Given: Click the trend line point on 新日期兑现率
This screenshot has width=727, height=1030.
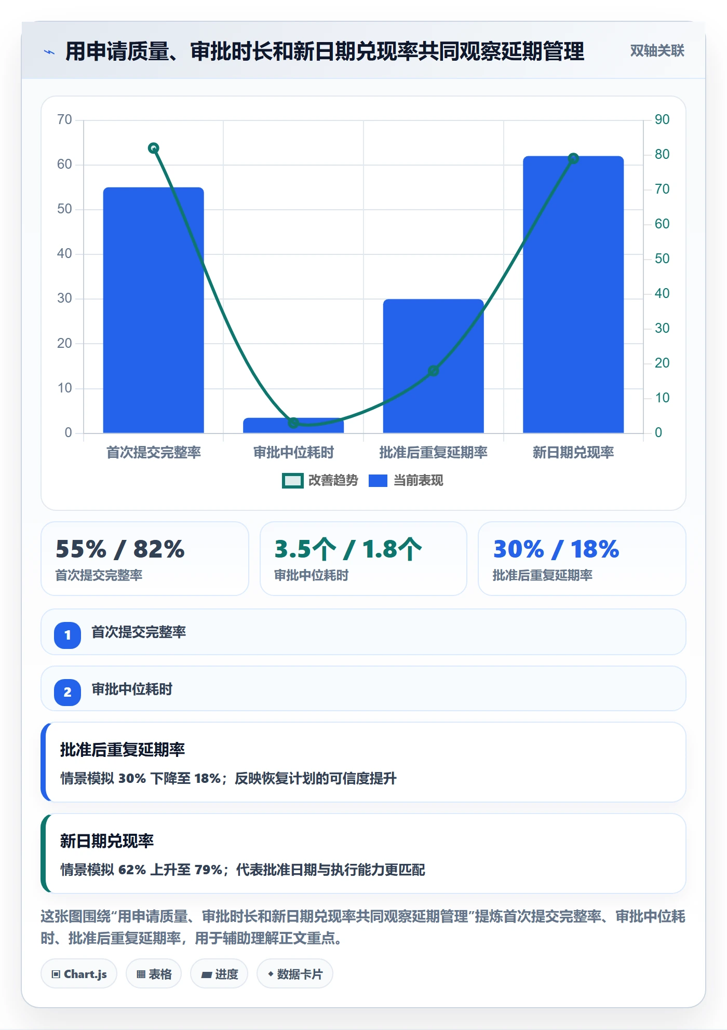Looking at the screenshot, I should pos(573,158).
